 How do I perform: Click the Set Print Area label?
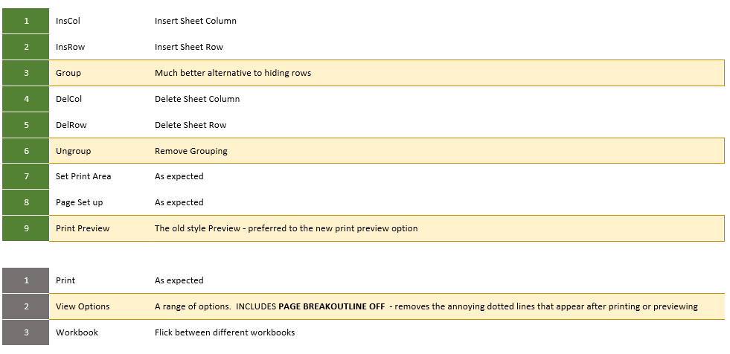click(83, 176)
